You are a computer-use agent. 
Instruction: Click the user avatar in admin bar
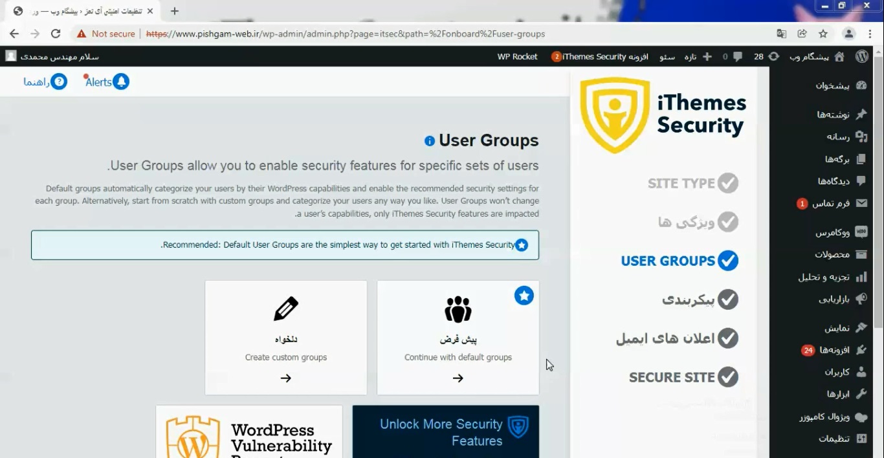point(11,56)
